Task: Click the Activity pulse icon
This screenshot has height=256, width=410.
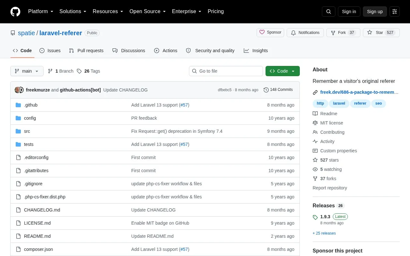Action: [x=315, y=141]
